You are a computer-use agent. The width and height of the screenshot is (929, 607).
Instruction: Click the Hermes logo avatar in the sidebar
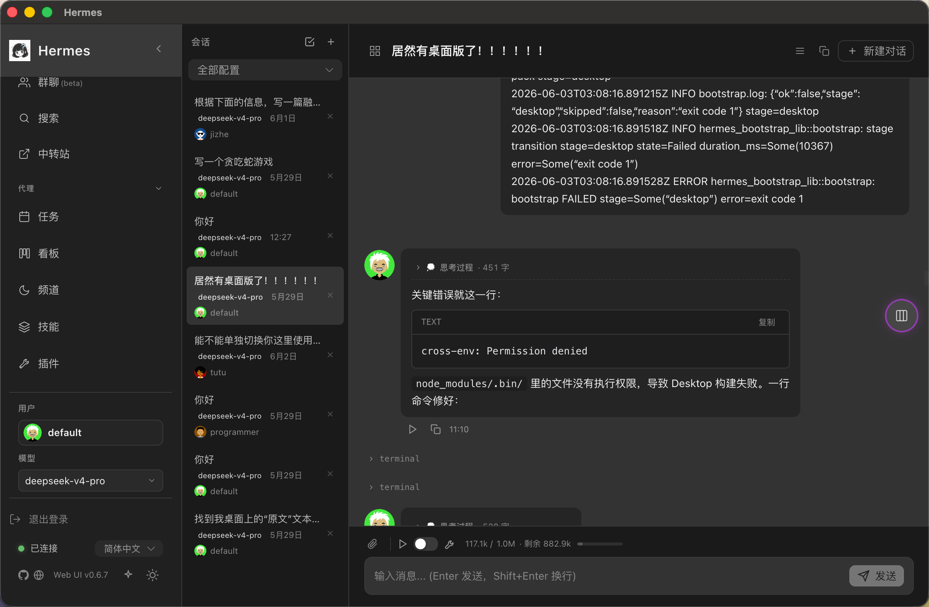[x=19, y=51]
